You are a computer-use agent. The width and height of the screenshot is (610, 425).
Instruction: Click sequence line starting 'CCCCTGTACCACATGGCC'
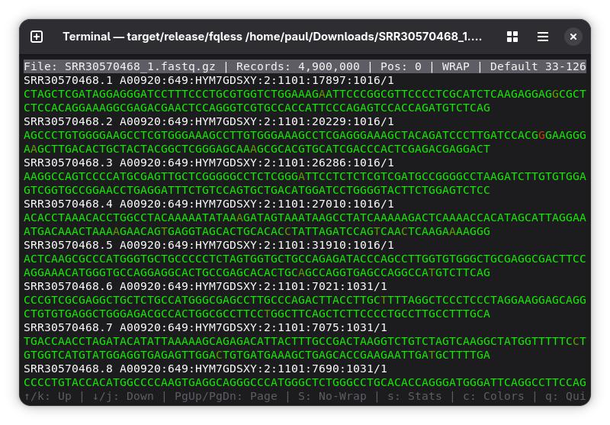[304, 383]
